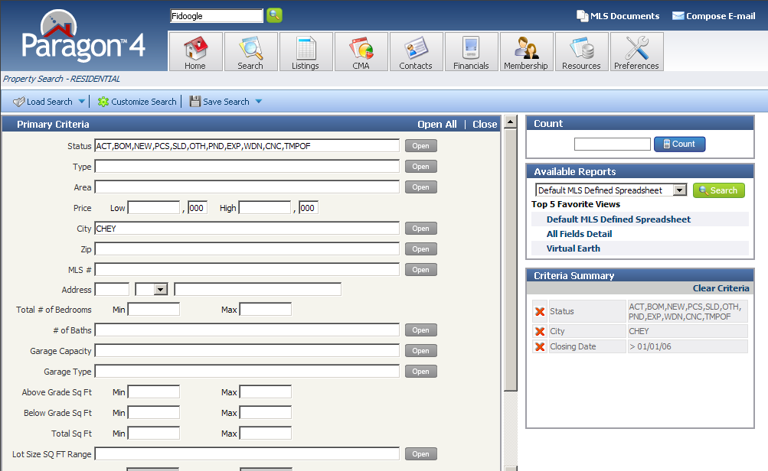Remove Closing Date criterion red X
This screenshot has height=471, width=768.
(x=540, y=347)
